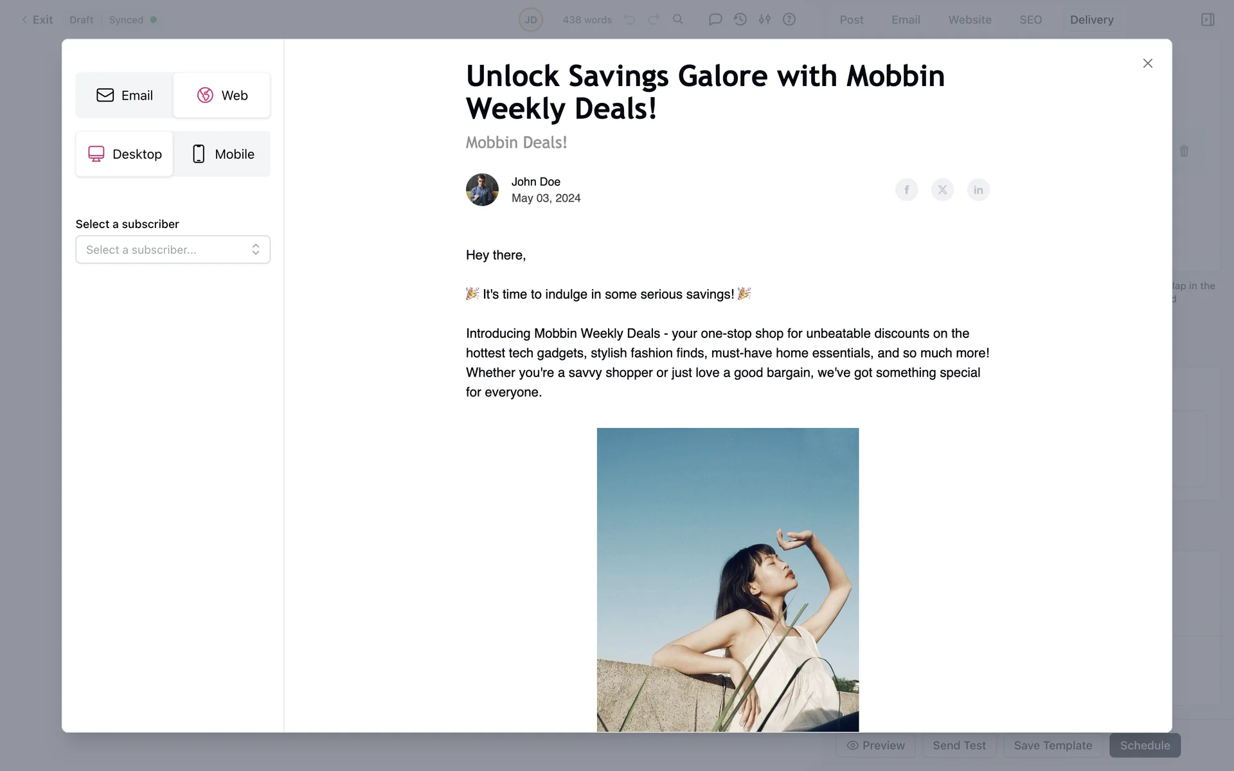Select Desktop preview layout
The image size is (1234, 771).
125,154
